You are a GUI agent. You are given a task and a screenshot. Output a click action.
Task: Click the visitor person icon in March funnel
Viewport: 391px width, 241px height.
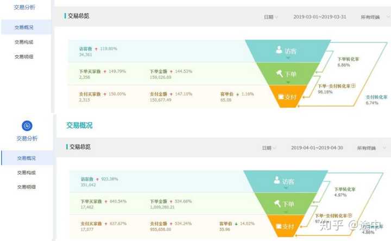coord(279,49)
